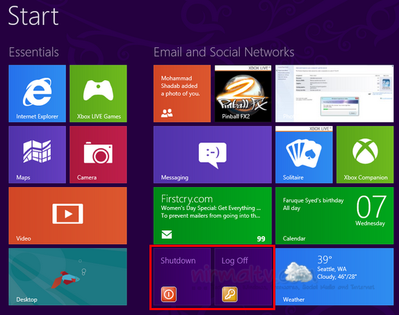
Task: Click the game controller icon
Action: click(98, 90)
